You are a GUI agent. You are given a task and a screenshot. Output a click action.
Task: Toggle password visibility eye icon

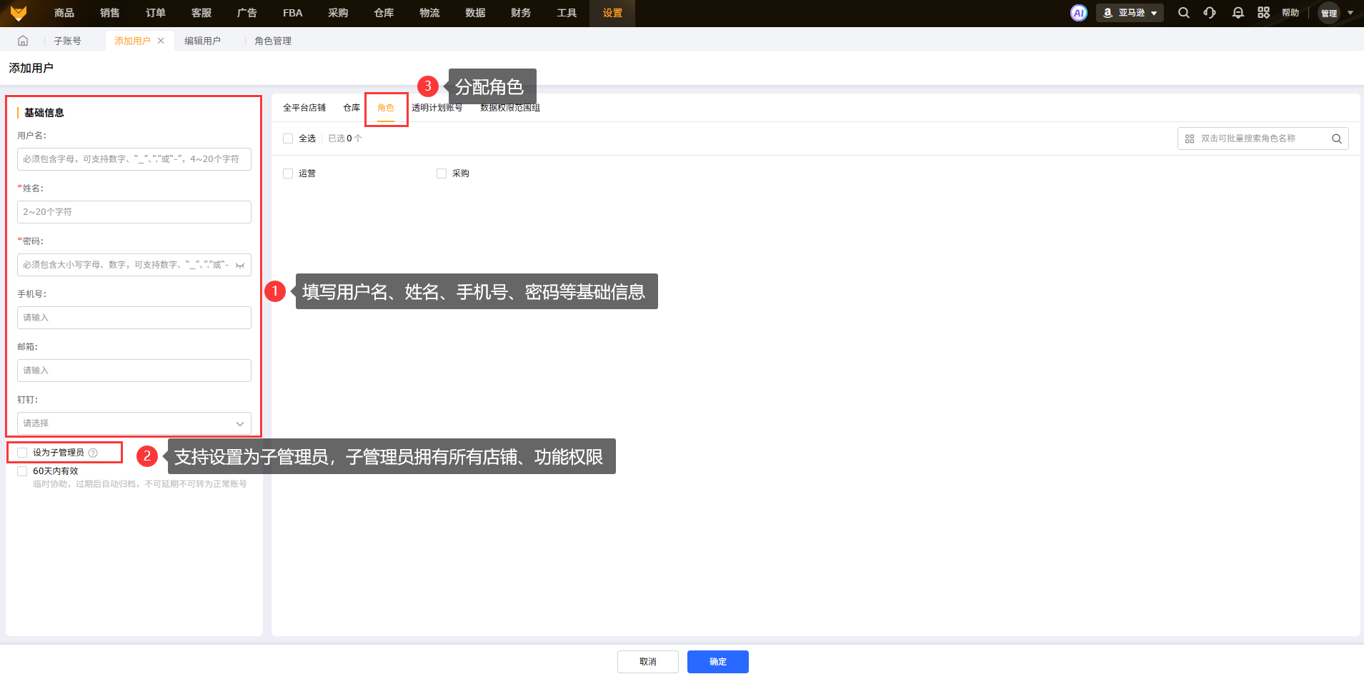(x=240, y=265)
